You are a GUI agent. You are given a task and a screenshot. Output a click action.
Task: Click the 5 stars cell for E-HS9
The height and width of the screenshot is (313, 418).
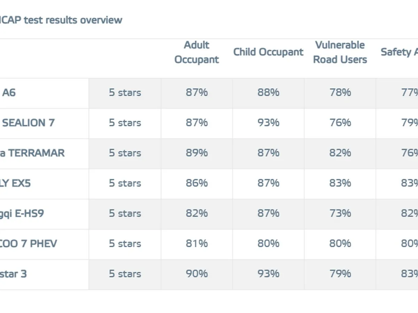click(x=125, y=213)
